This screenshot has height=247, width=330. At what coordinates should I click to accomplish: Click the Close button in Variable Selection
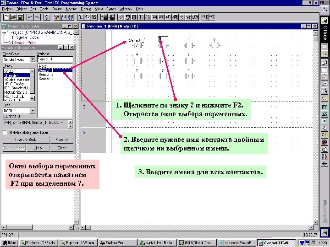pyautogui.click(x=62, y=148)
